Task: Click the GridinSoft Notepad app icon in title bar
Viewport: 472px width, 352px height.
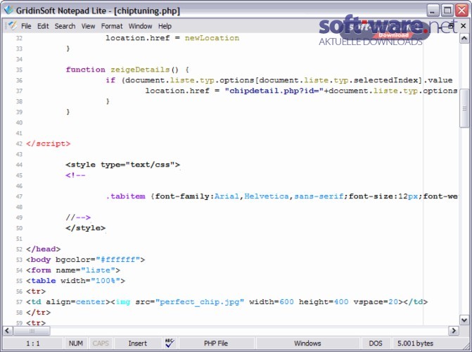Action: [x=8, y=10]
